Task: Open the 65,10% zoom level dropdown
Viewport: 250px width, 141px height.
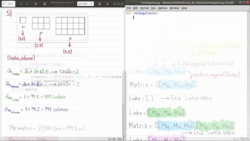Action: coord(85,4)
